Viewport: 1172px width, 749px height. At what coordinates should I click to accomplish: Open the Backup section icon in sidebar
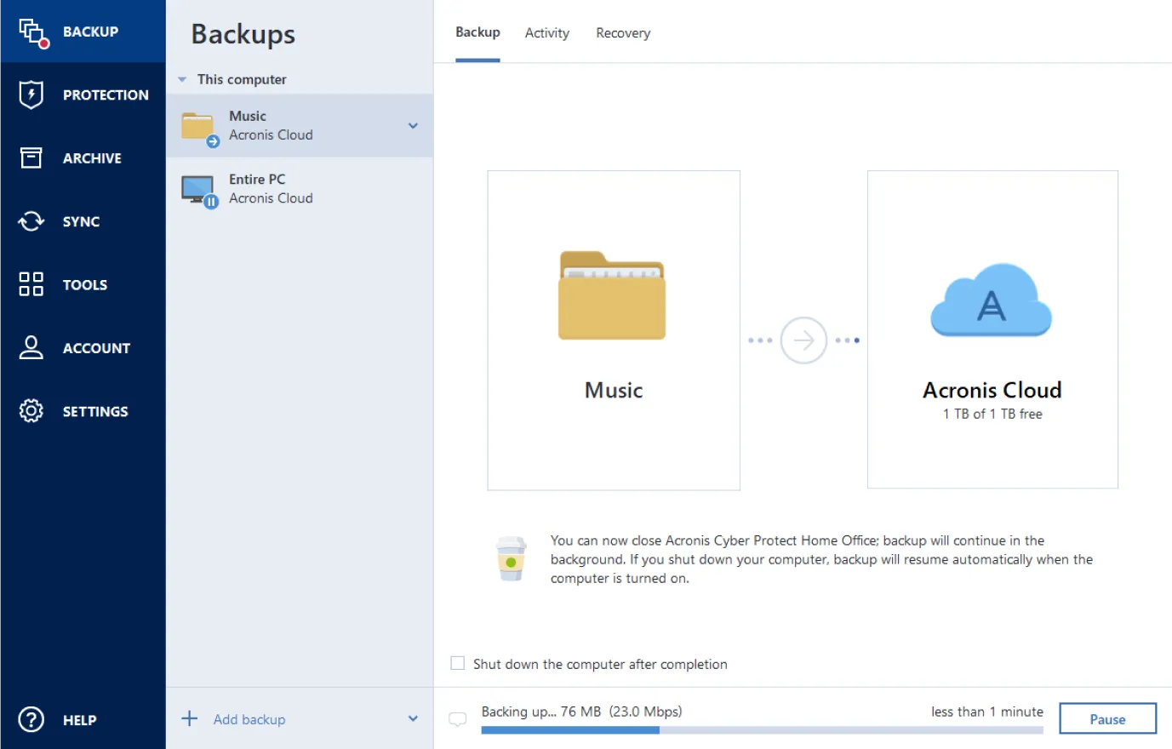(32, 32)
